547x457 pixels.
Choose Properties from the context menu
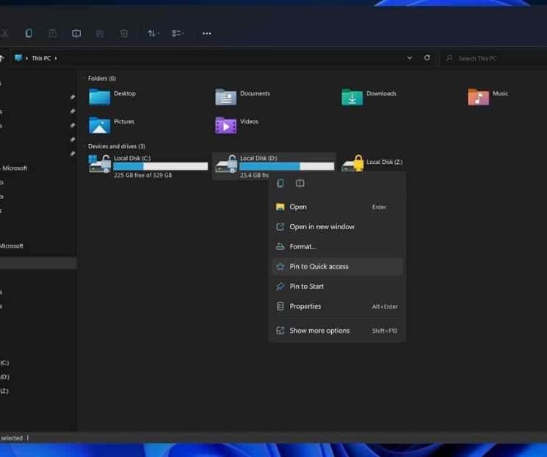(x=337, y=306)
